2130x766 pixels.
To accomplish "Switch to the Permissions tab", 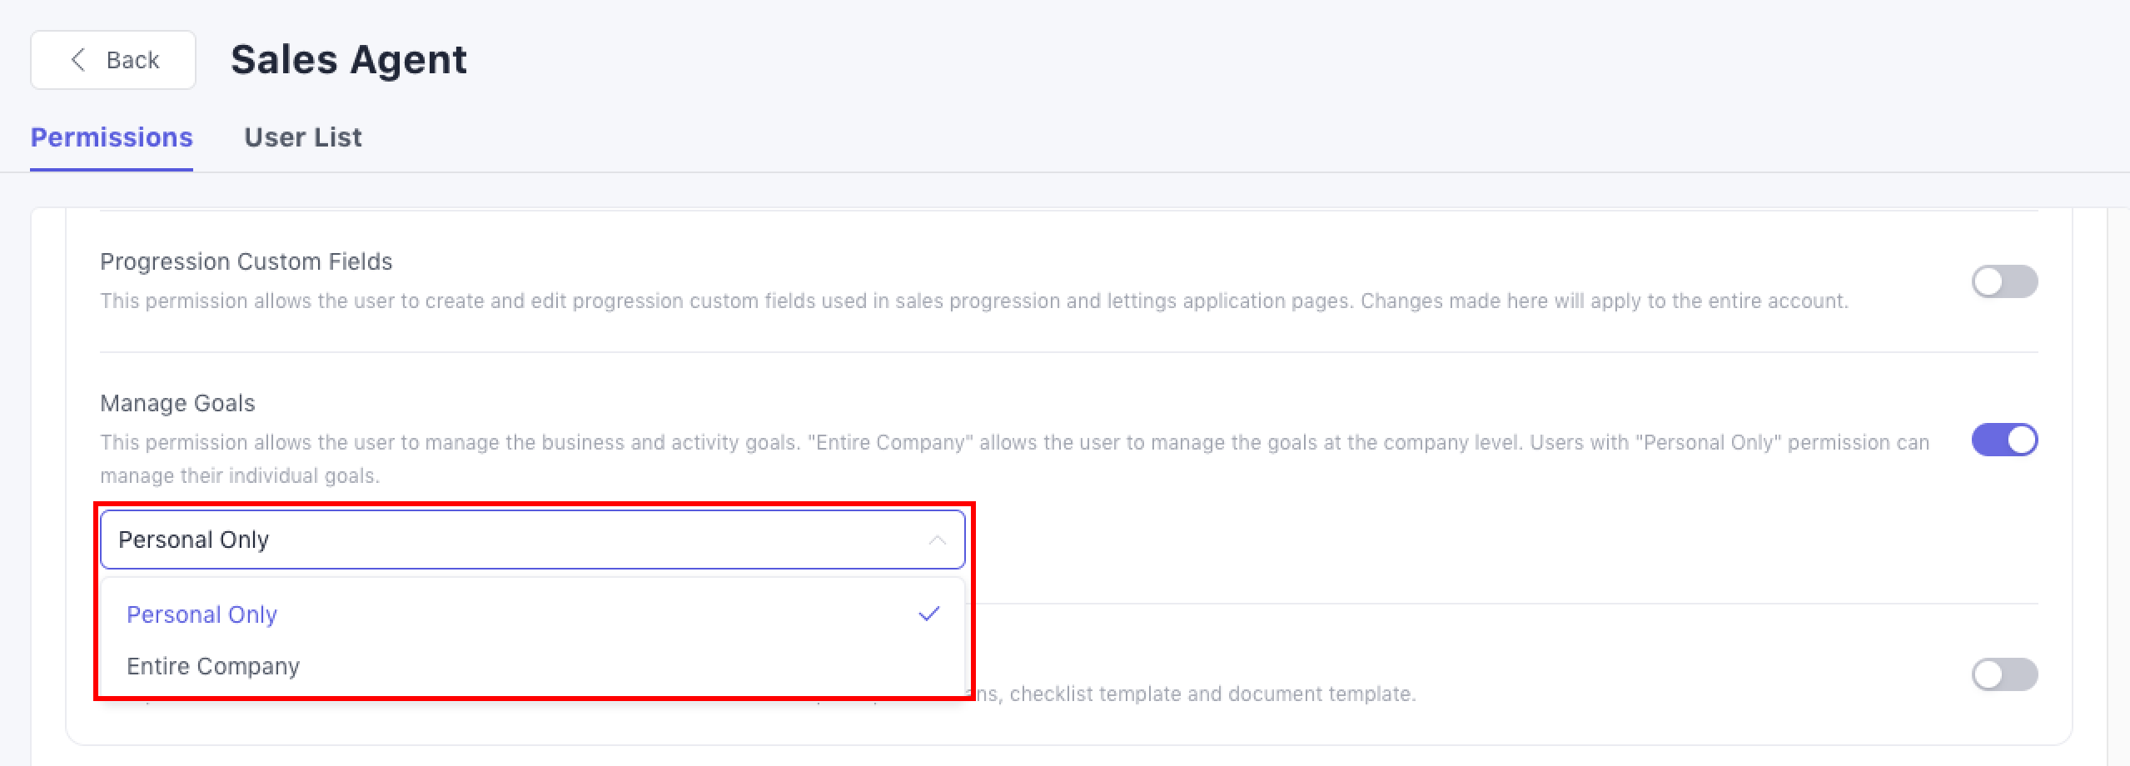I will pyautogui.click(x=112, y=137).
